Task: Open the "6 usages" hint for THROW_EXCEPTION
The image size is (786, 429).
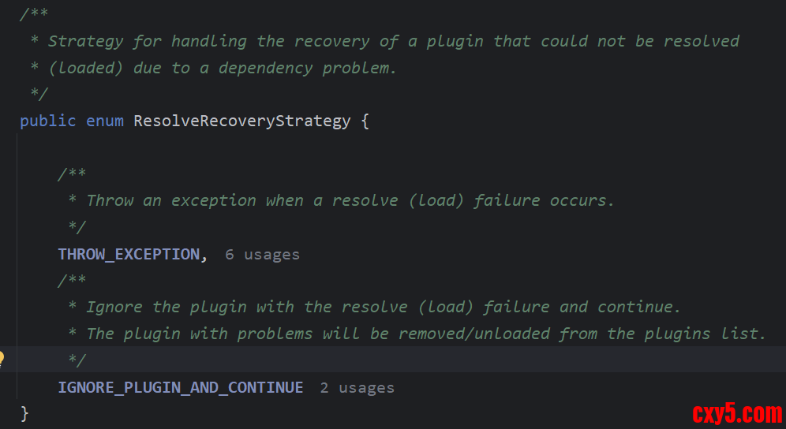Action: (262, 255)
